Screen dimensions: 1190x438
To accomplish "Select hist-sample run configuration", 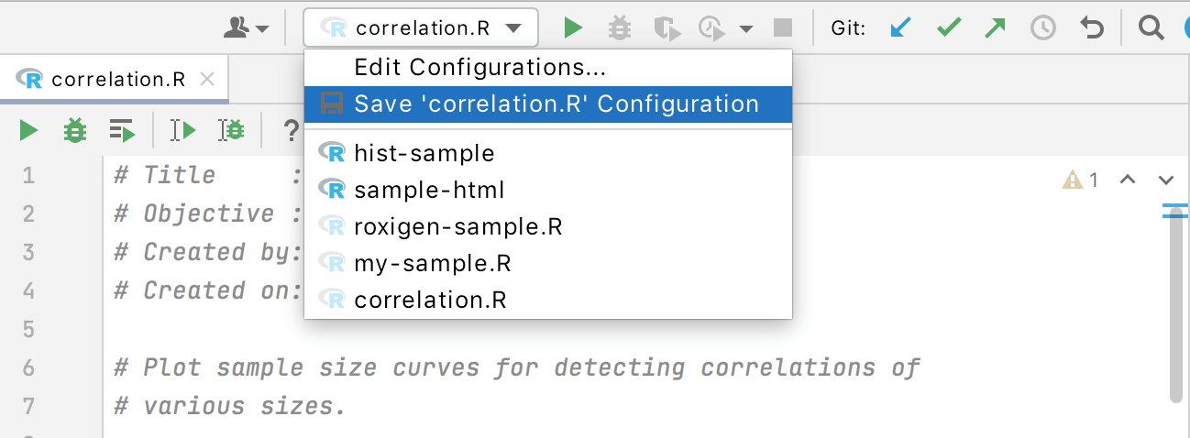I will pyautogui.click(x=424, y=153).
